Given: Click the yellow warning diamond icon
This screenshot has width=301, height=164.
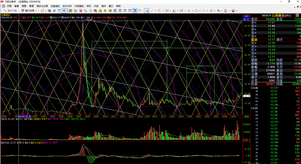Looking at the screenshot, I should click(x=105, y=11).
